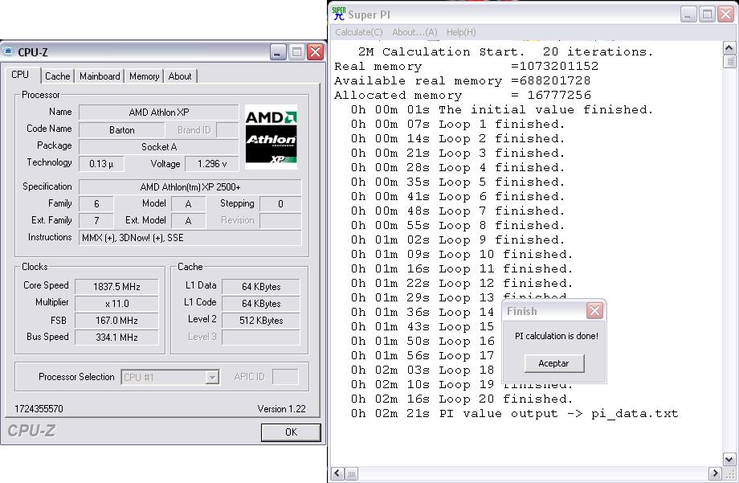Click the horizontal scroll right arrow
The height and width of the screenshot is (483, 739).
point(715,473)
